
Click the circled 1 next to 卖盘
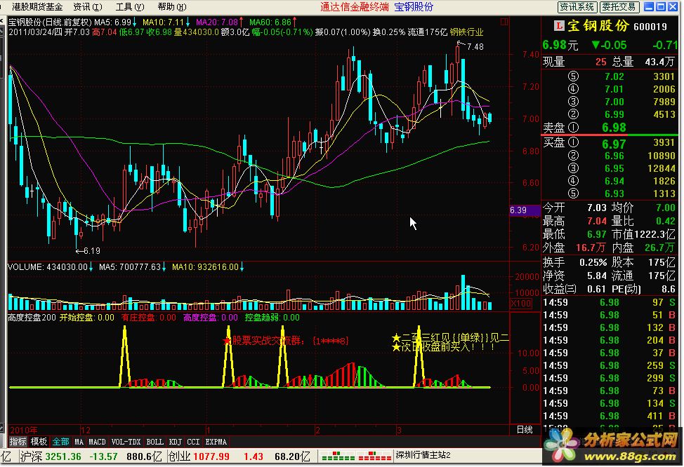coord(573,127)
